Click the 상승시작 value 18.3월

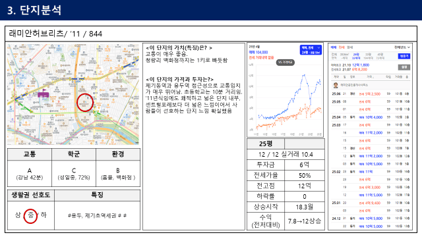305,207
